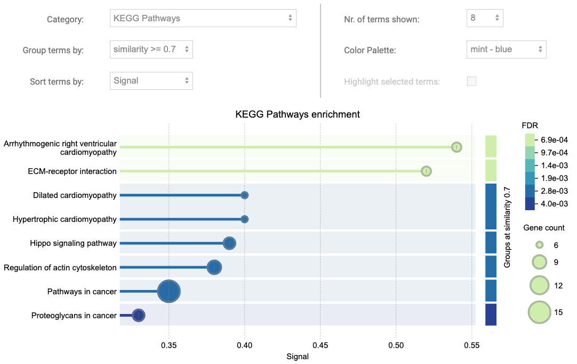Open the Group terms by dropdown
Viewport: 577px width, 364px height.
[151, 49]
